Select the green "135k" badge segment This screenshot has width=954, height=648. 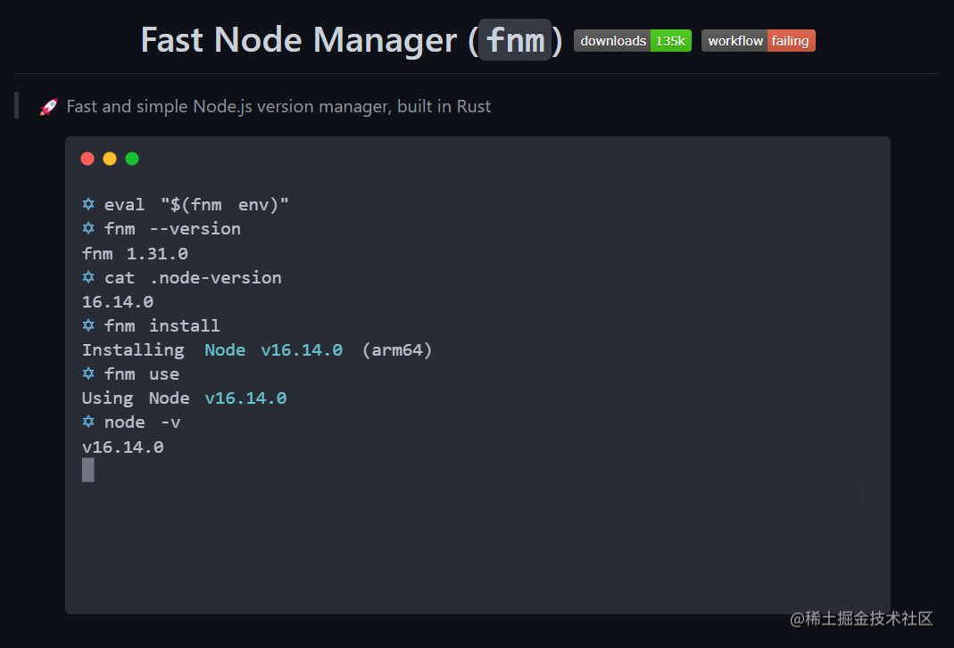671,40
